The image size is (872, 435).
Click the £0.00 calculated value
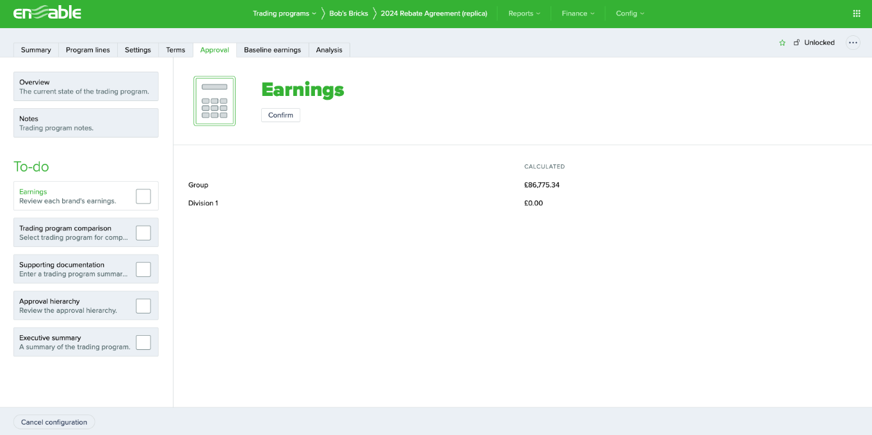pyautogui.click(x=533, y=203)
